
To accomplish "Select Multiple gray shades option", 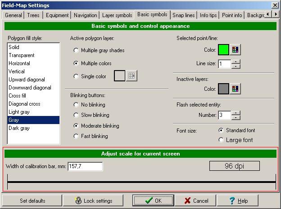I will [76, 50].
